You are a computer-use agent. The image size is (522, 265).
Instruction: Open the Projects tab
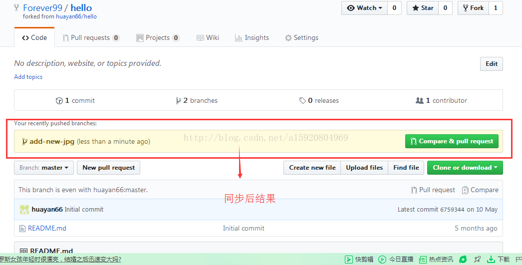[158, 37]
